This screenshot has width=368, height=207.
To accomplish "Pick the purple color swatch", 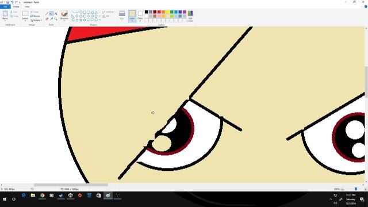I will click(x=184, y=12).
